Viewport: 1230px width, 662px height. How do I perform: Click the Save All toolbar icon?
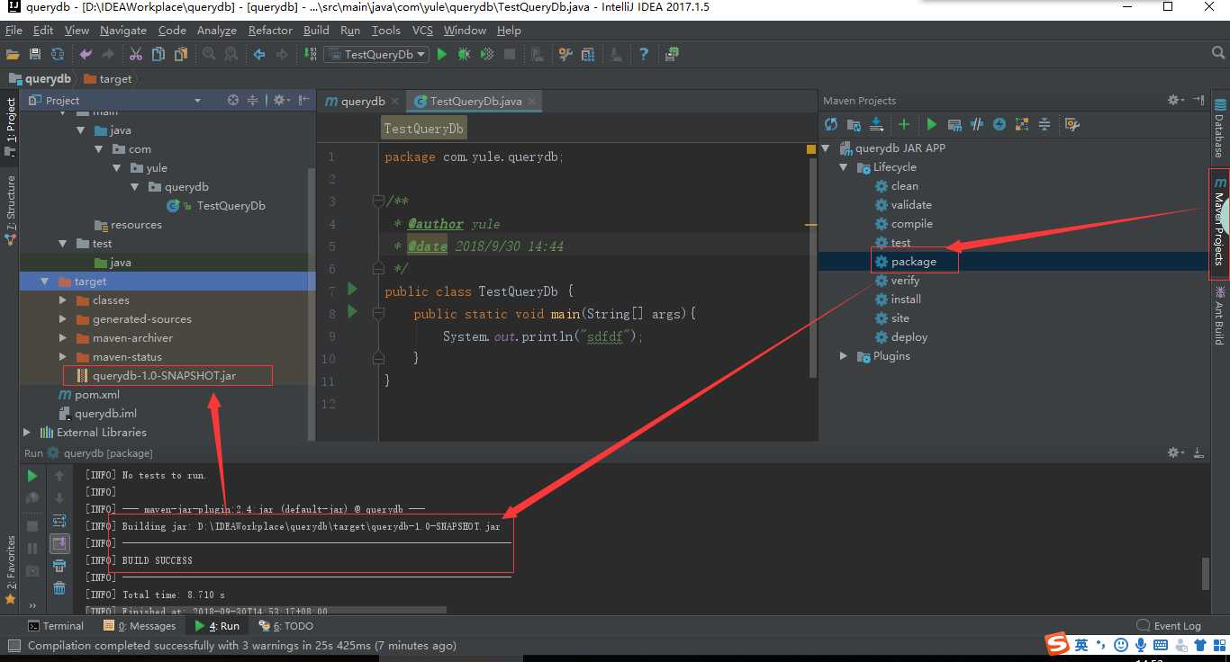pos(35,54)
